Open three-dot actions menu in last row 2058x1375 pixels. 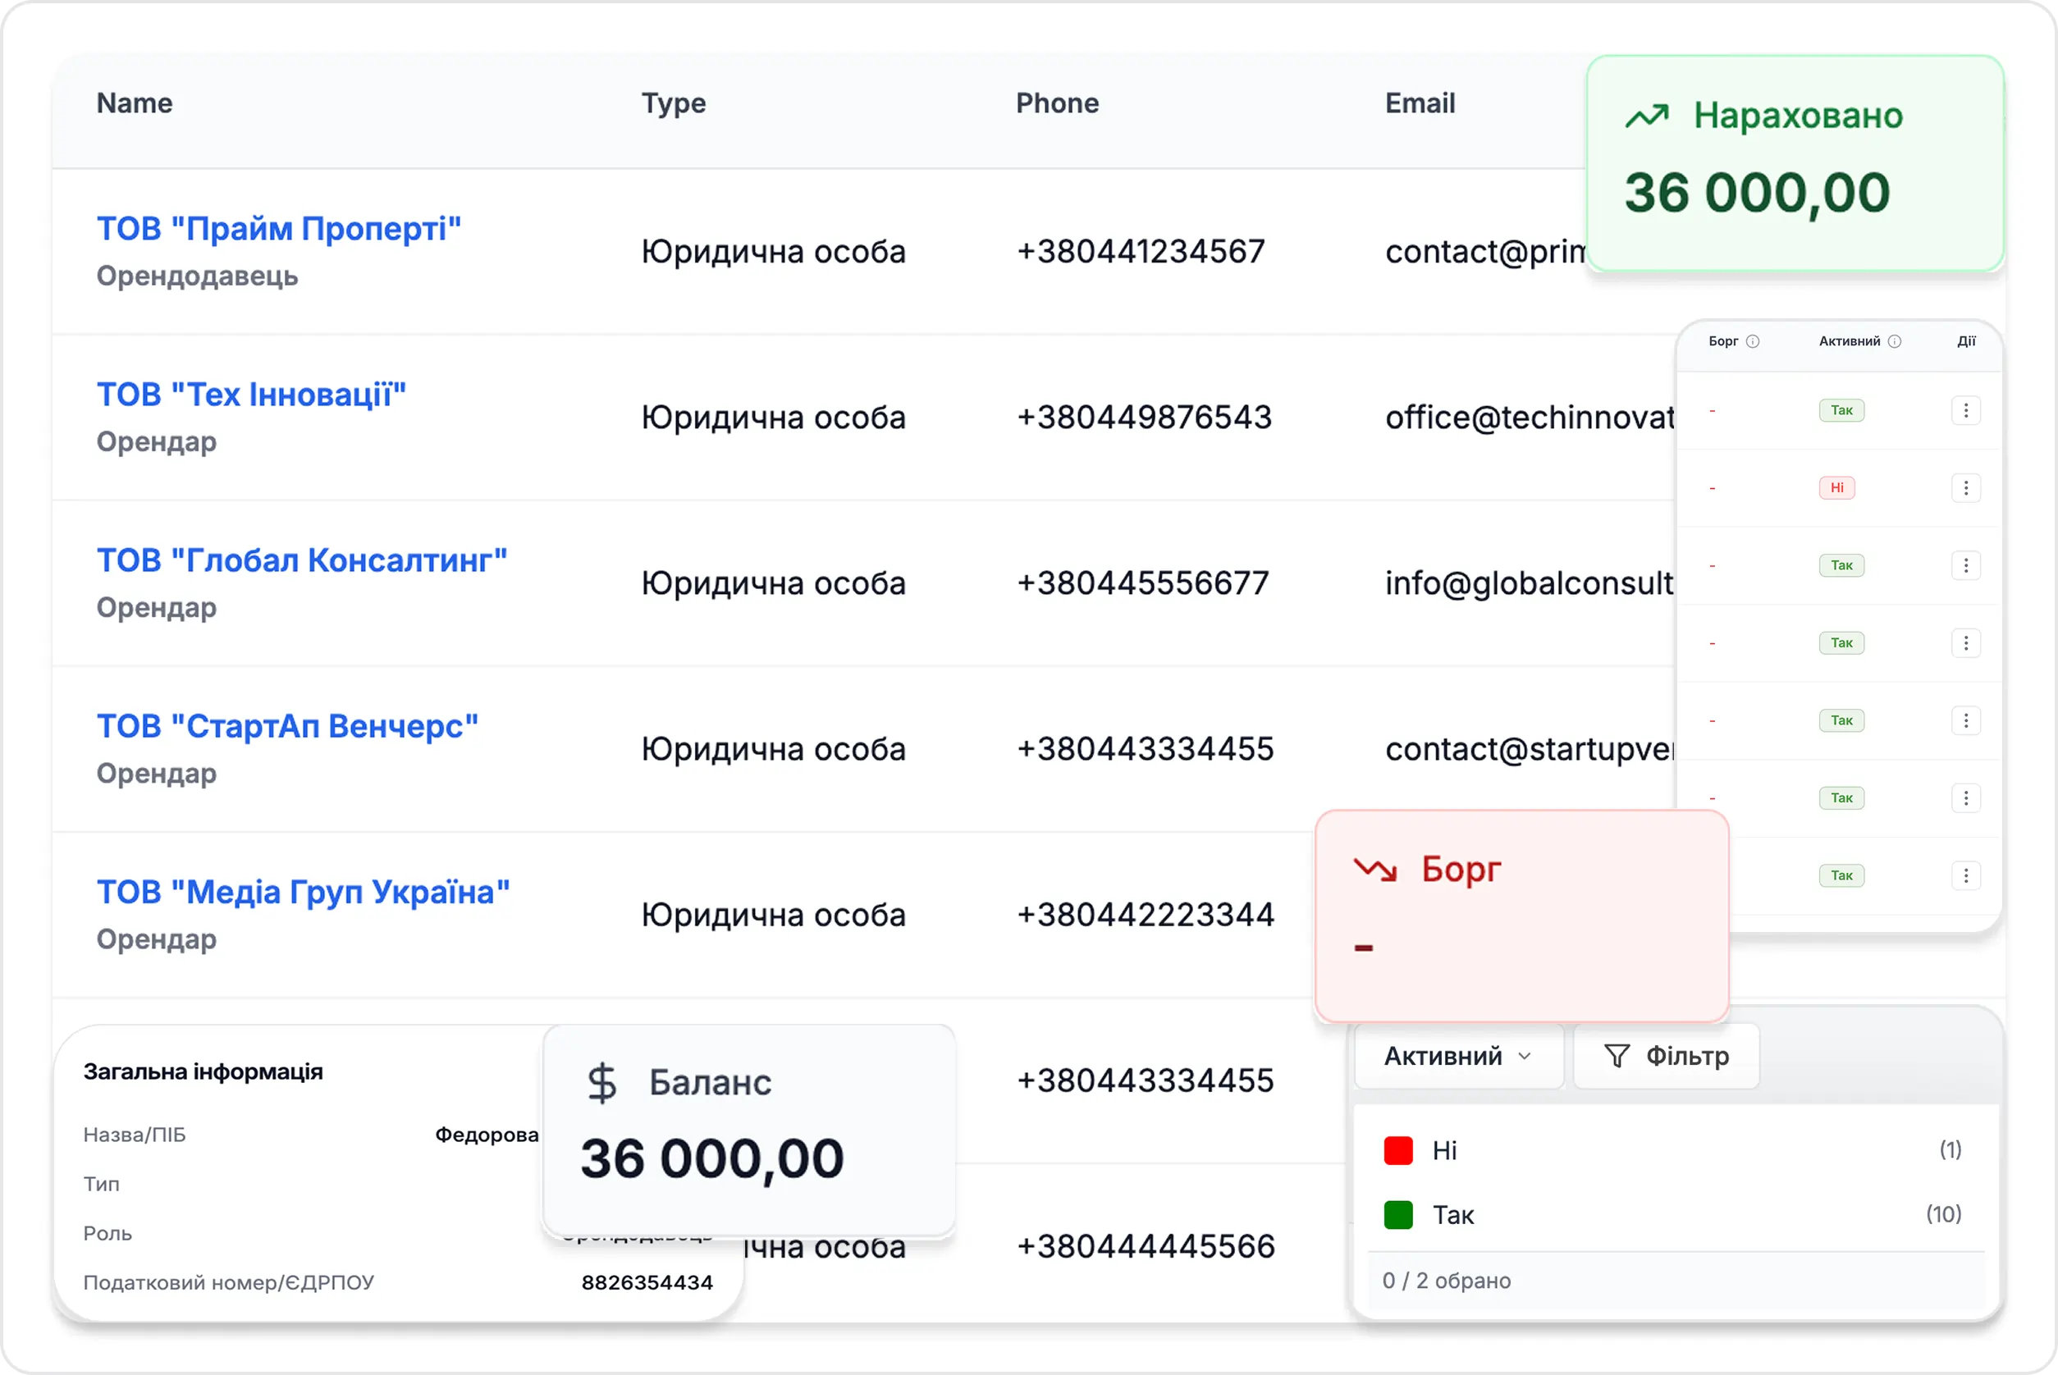pos(1965,875)
